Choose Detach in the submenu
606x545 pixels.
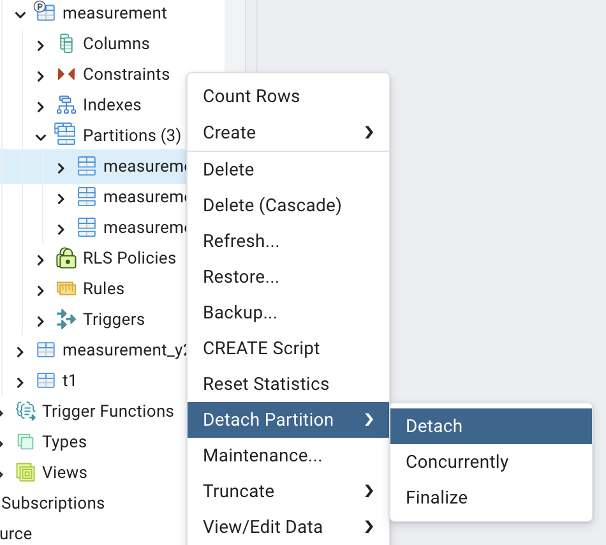[434, 426]
